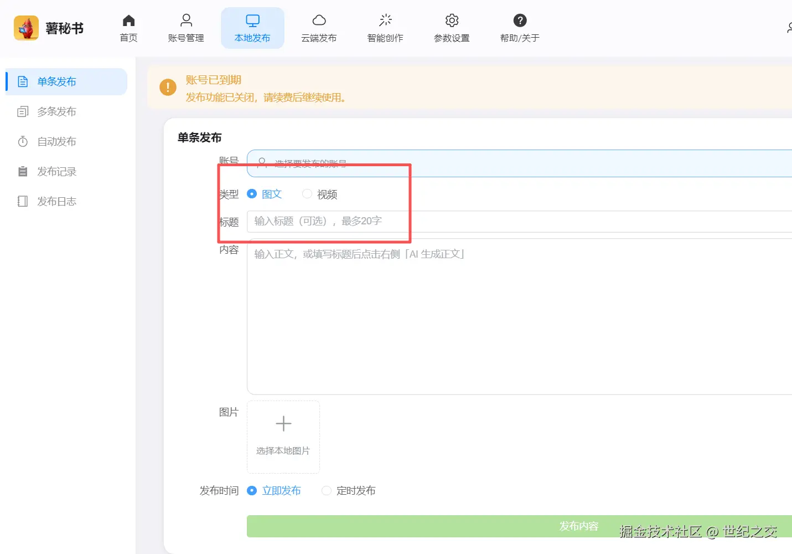Image resolution: width=792 pixels, height=554 pixels.
Task: Click the warning icon beside 账号已到期
Action: click(x=168, y=87)
